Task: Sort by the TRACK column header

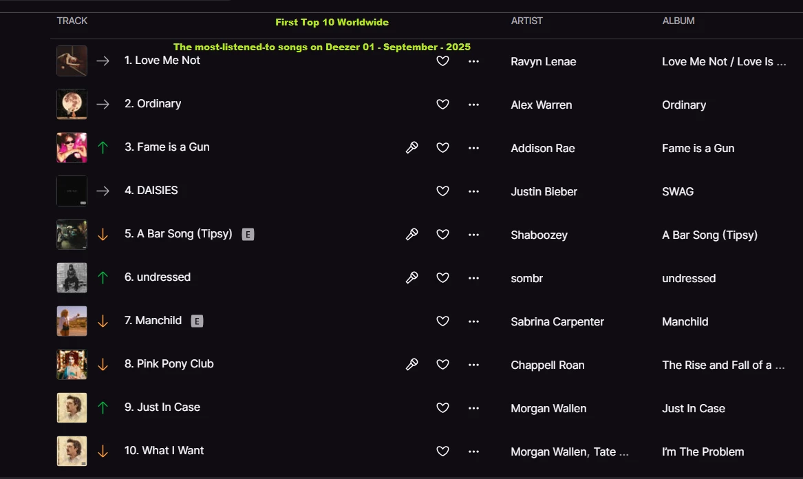Action: (72, 21)
